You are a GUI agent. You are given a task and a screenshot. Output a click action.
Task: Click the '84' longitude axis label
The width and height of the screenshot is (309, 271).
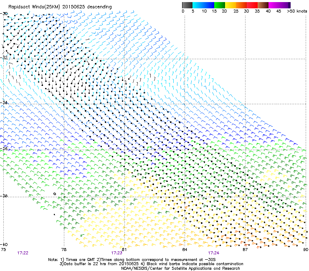pyautogui.click(x=185, y=250)
